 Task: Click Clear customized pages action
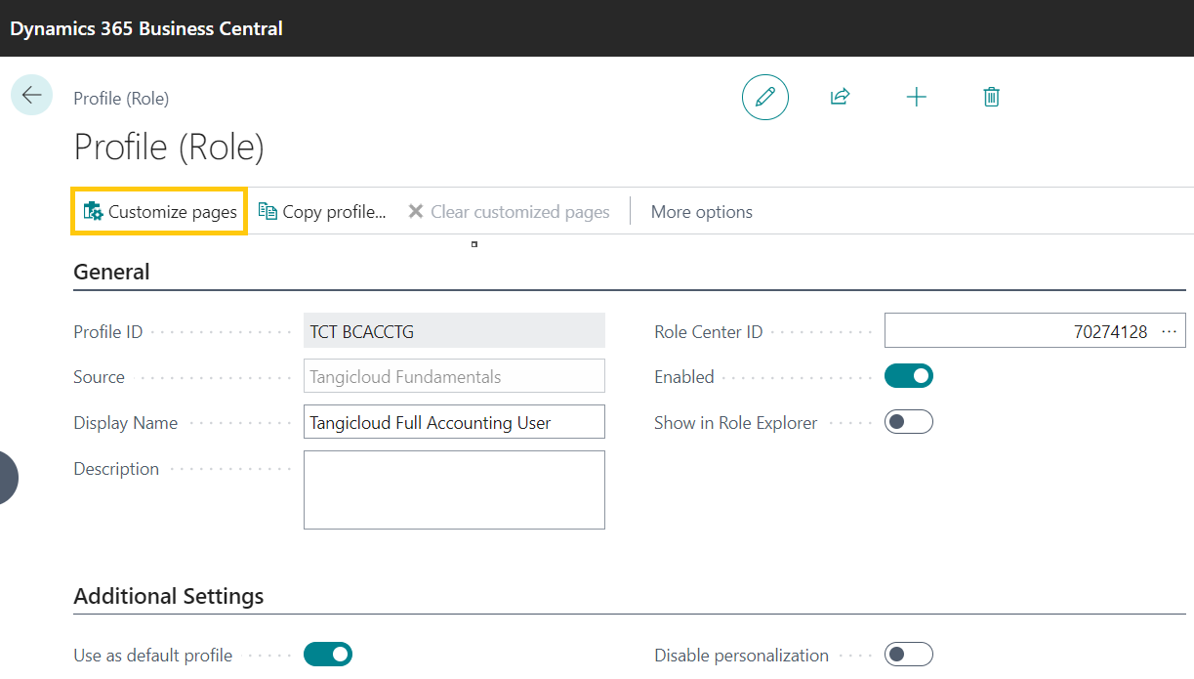[x=509, y=212]
